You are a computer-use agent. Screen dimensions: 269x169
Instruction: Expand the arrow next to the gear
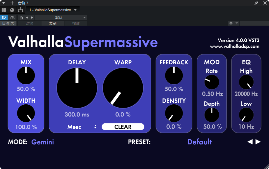tap(237, 23)
